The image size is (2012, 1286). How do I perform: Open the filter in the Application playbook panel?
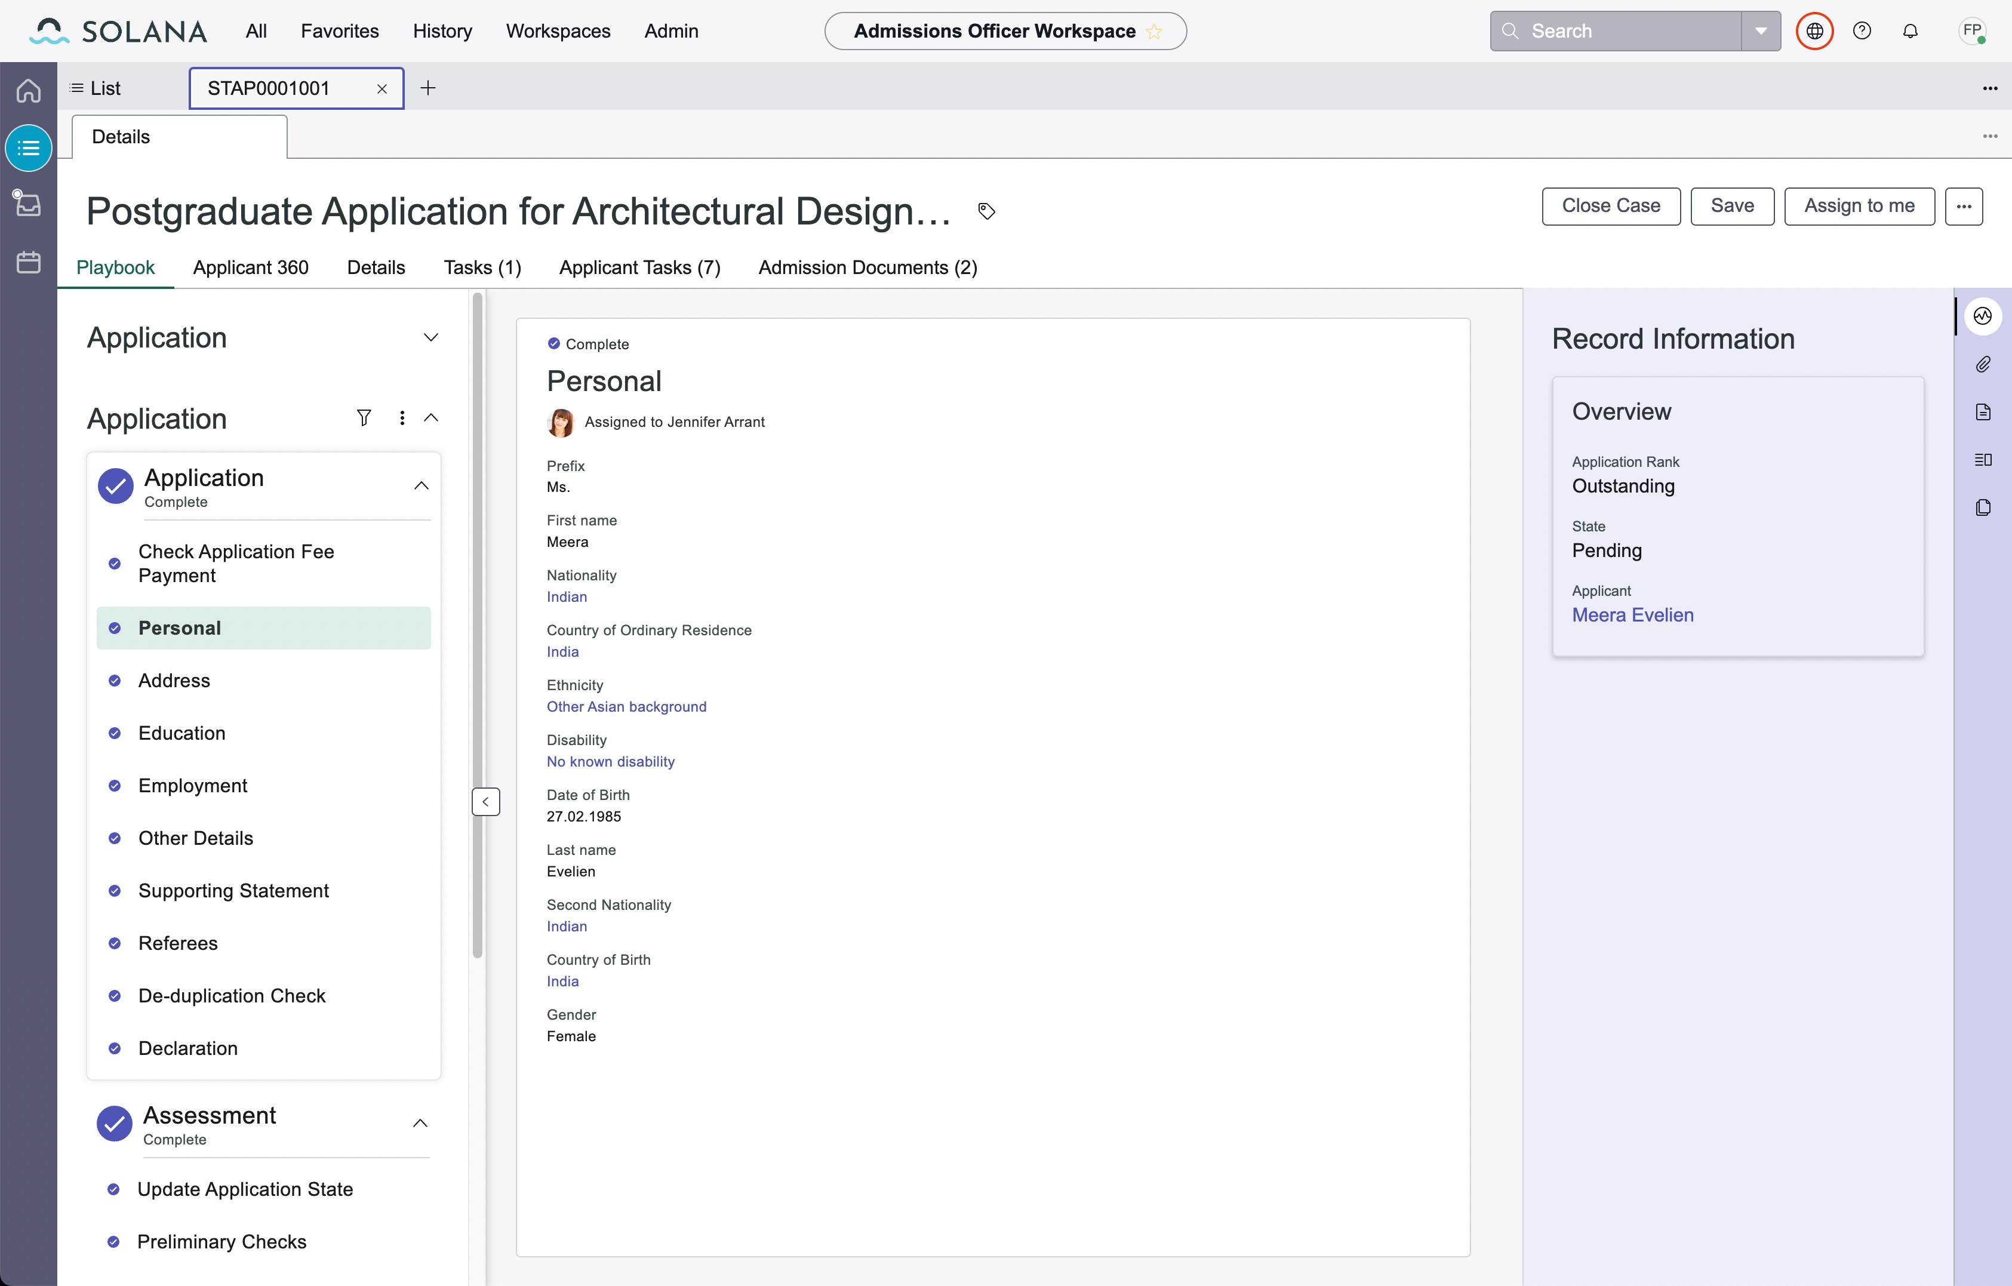(x=364, y=417)
